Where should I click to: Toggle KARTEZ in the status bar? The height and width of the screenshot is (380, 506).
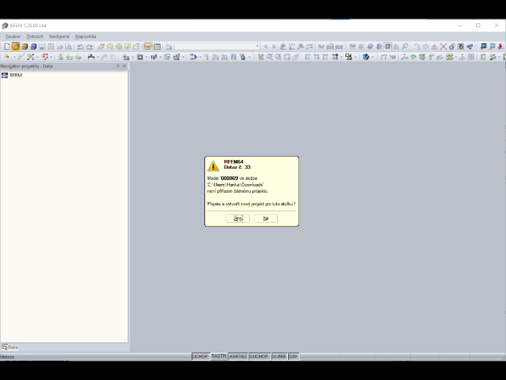pyautogui.click(x=238, y=357)
